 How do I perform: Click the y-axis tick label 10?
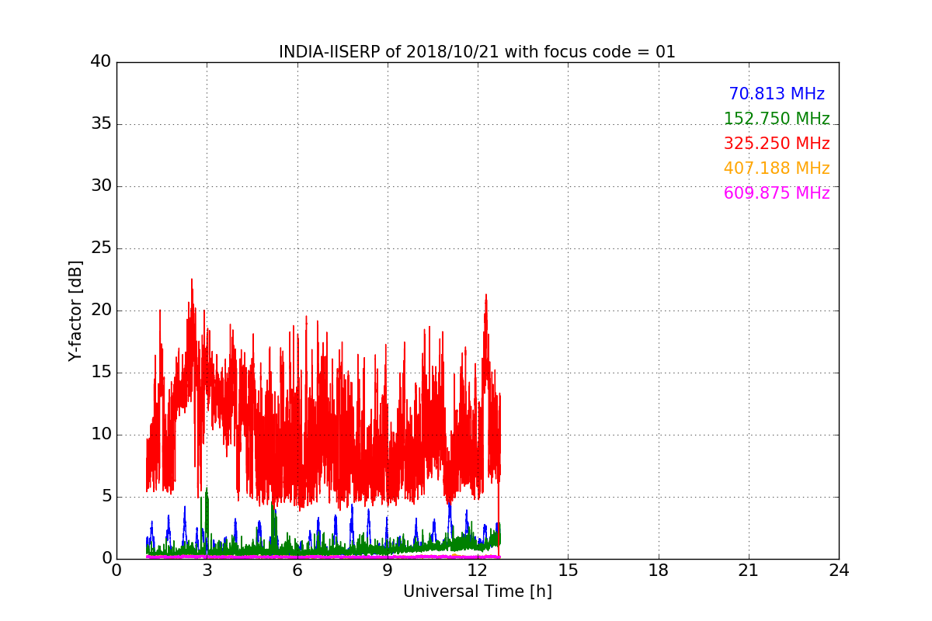[101, 435]
